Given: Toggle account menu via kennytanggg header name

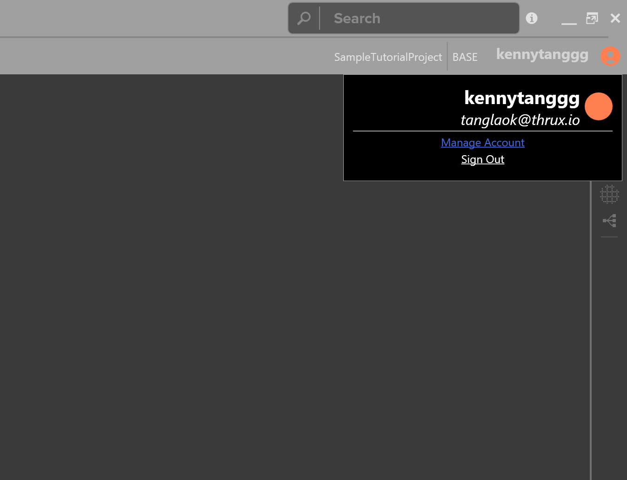Looking at the screenshot, I should click(542, 55).
